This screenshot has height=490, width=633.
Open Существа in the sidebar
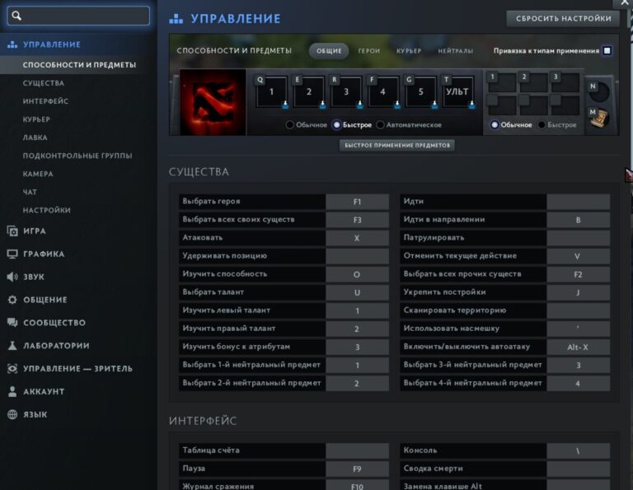[x=44, y=83]
